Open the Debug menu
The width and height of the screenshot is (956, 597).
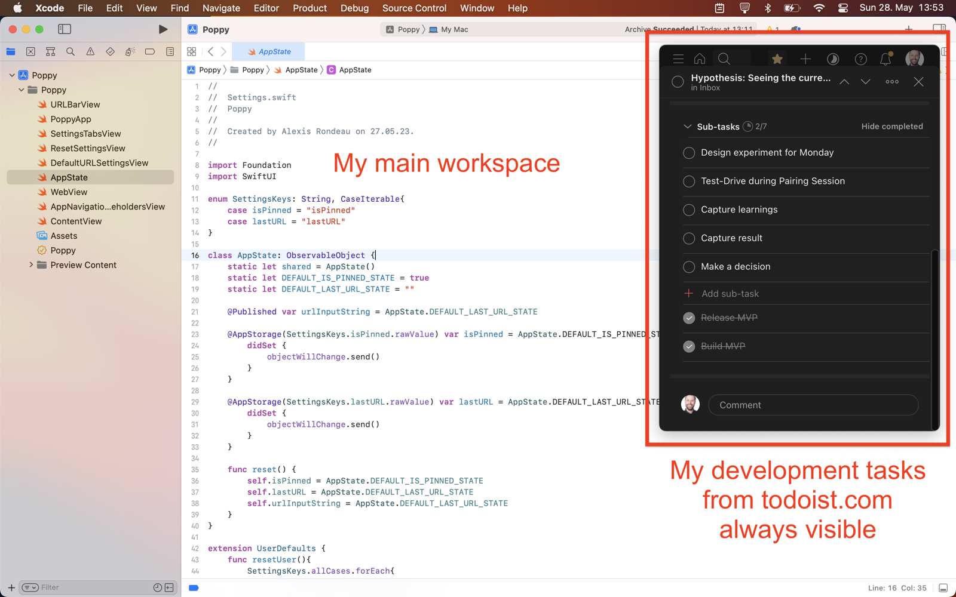[x=354, y=8]
